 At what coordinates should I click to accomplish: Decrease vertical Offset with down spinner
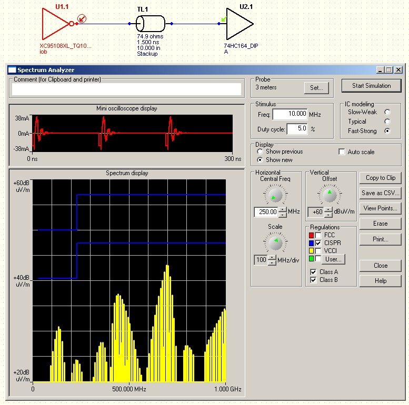pos(328,215)
